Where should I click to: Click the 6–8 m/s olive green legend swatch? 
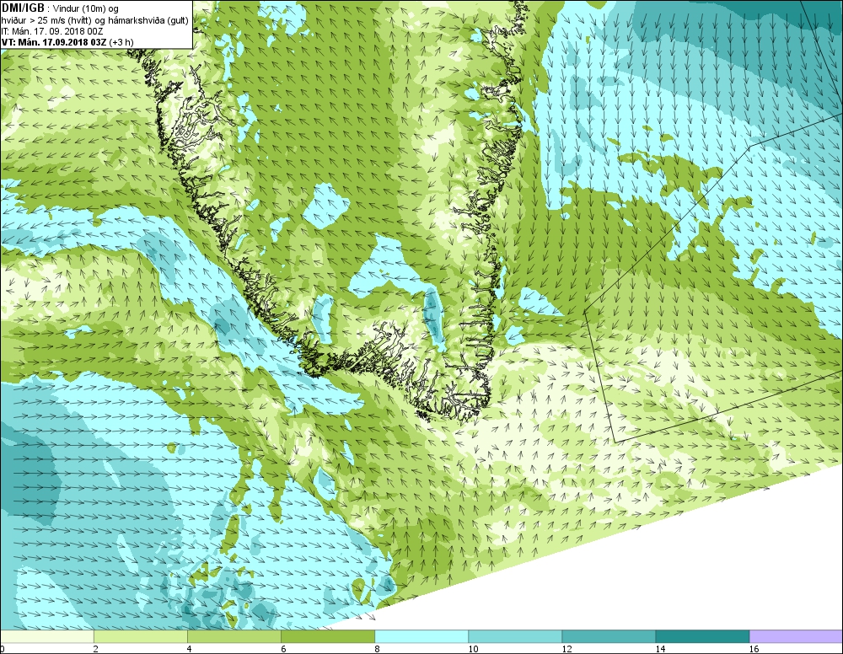coord(328,636)
